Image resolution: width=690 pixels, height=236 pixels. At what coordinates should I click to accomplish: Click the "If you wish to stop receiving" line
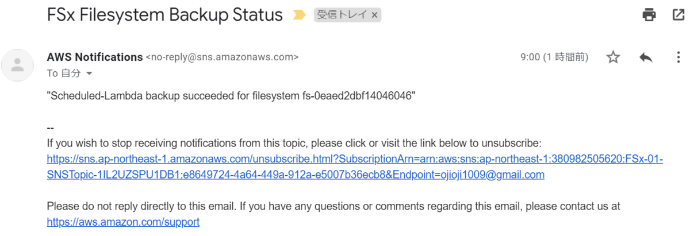coord(294,144)
